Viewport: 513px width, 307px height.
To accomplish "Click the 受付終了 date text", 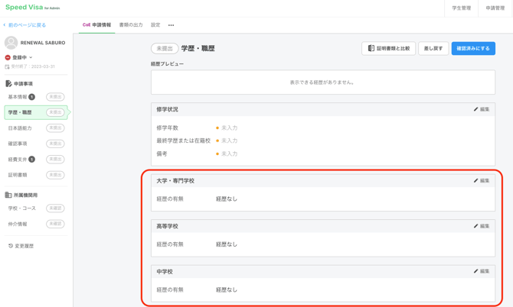I will point(33,66).
